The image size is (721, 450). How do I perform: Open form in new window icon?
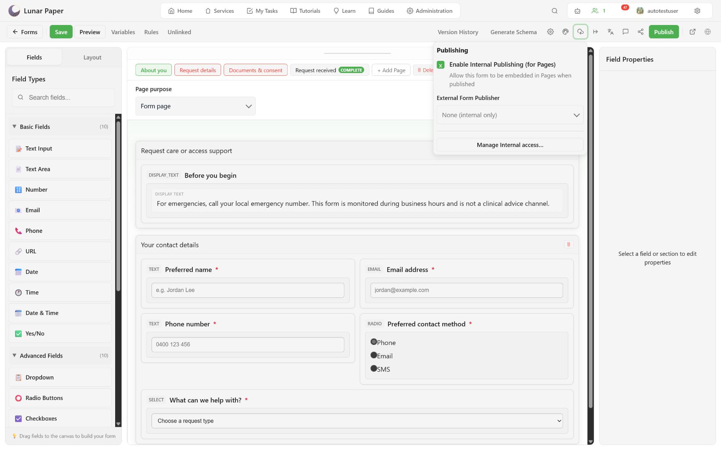(693, 32)
